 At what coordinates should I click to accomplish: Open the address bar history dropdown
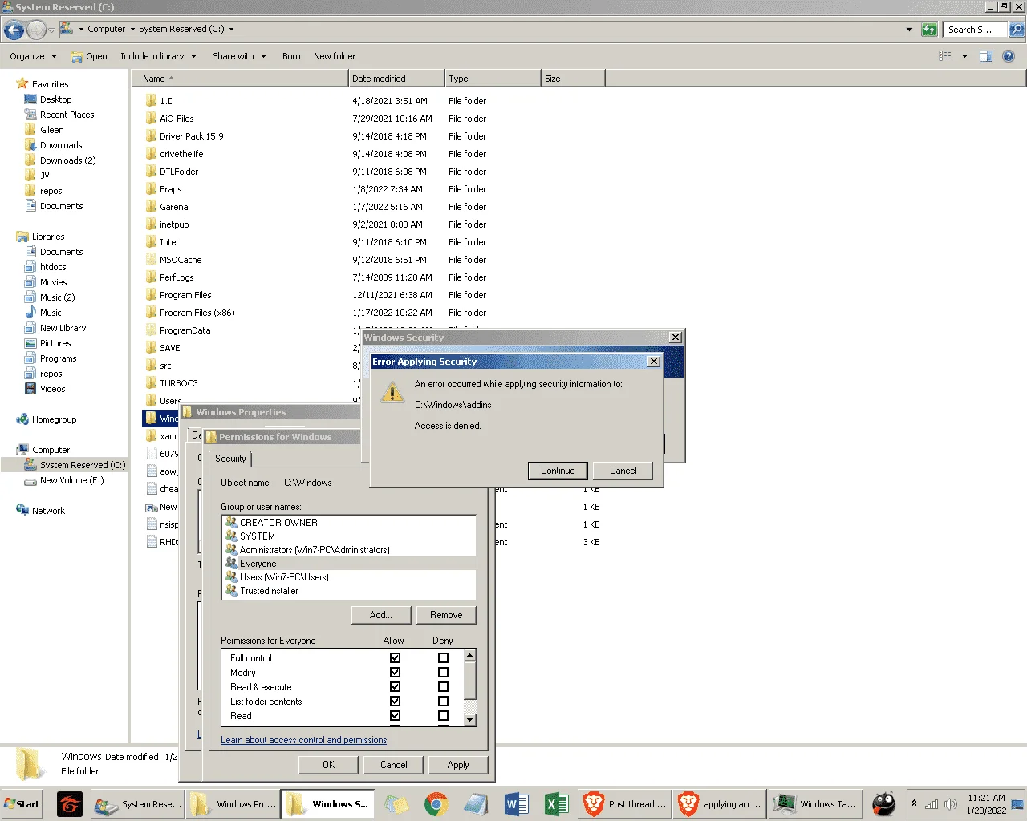pos(909,30)
